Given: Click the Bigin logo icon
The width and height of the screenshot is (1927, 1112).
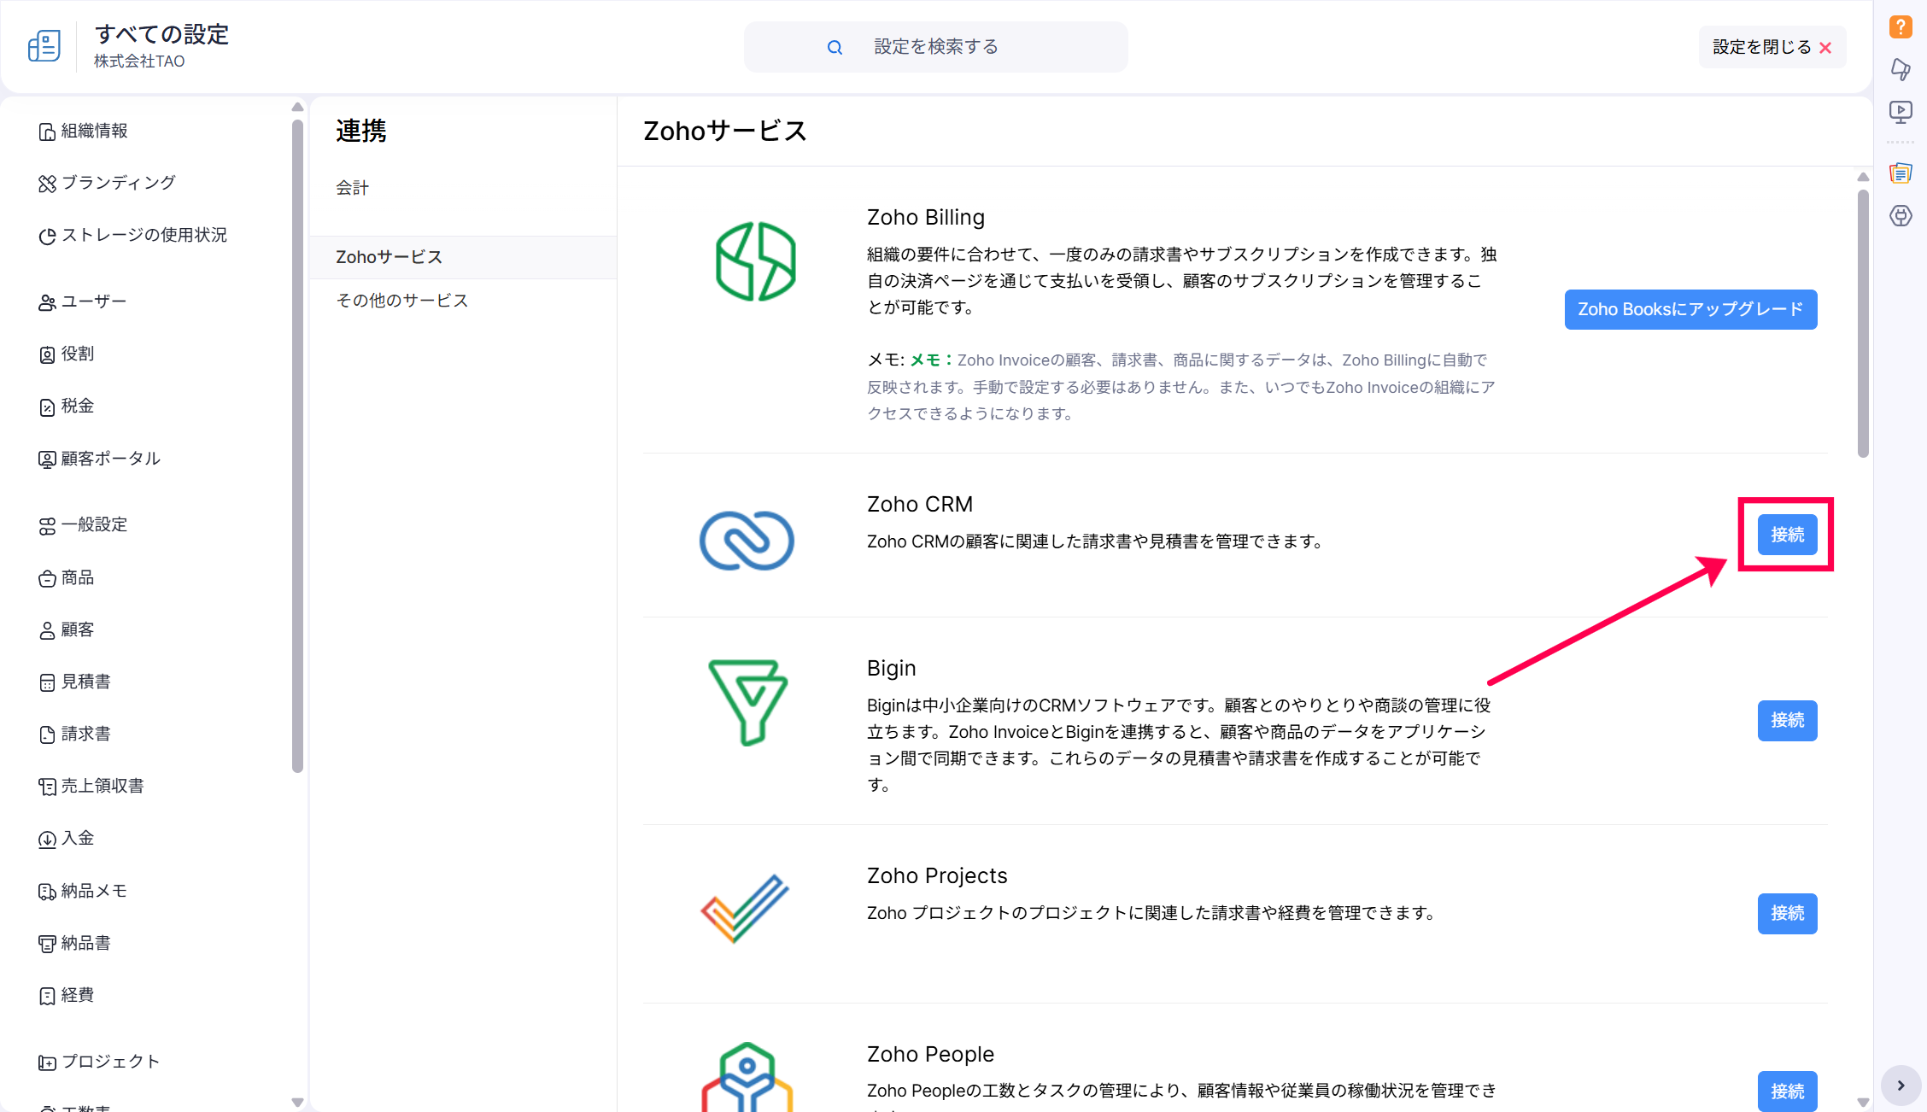Looking at the screenshot, I should 747,702.
